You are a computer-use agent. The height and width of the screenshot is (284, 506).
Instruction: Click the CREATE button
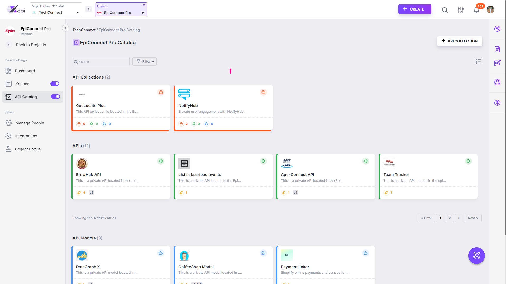pos(414,9)
